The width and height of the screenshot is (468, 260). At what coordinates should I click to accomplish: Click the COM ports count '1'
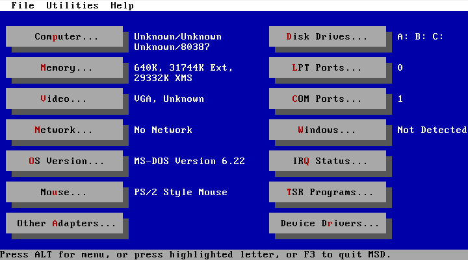click(x=400, y=99)
